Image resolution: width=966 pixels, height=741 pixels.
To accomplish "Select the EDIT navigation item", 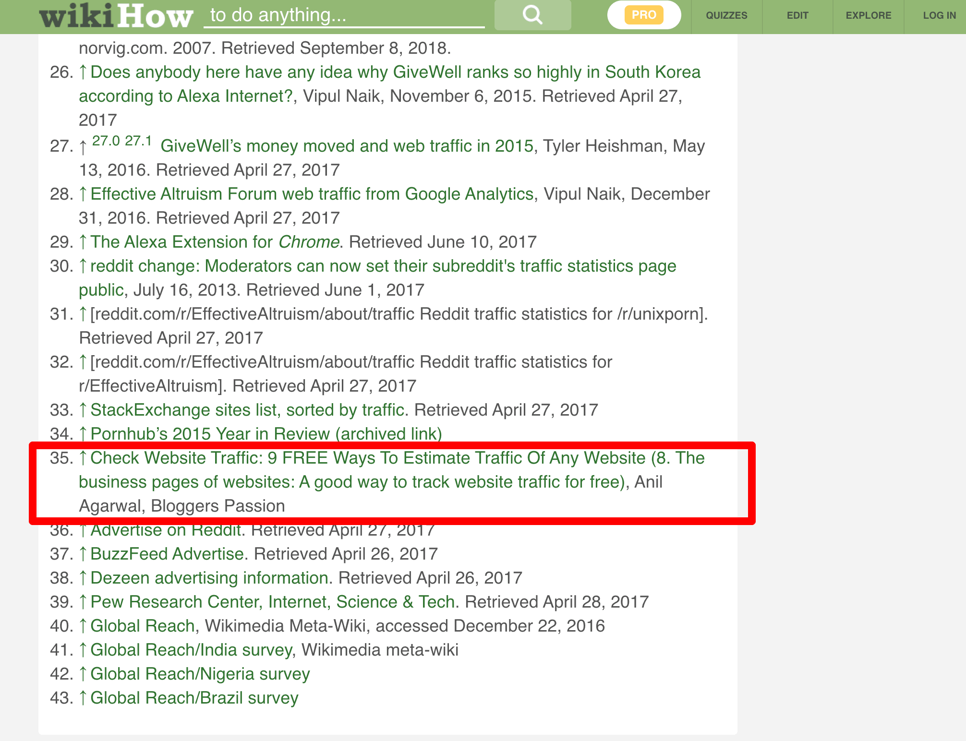I will click(x=797, y=15).
